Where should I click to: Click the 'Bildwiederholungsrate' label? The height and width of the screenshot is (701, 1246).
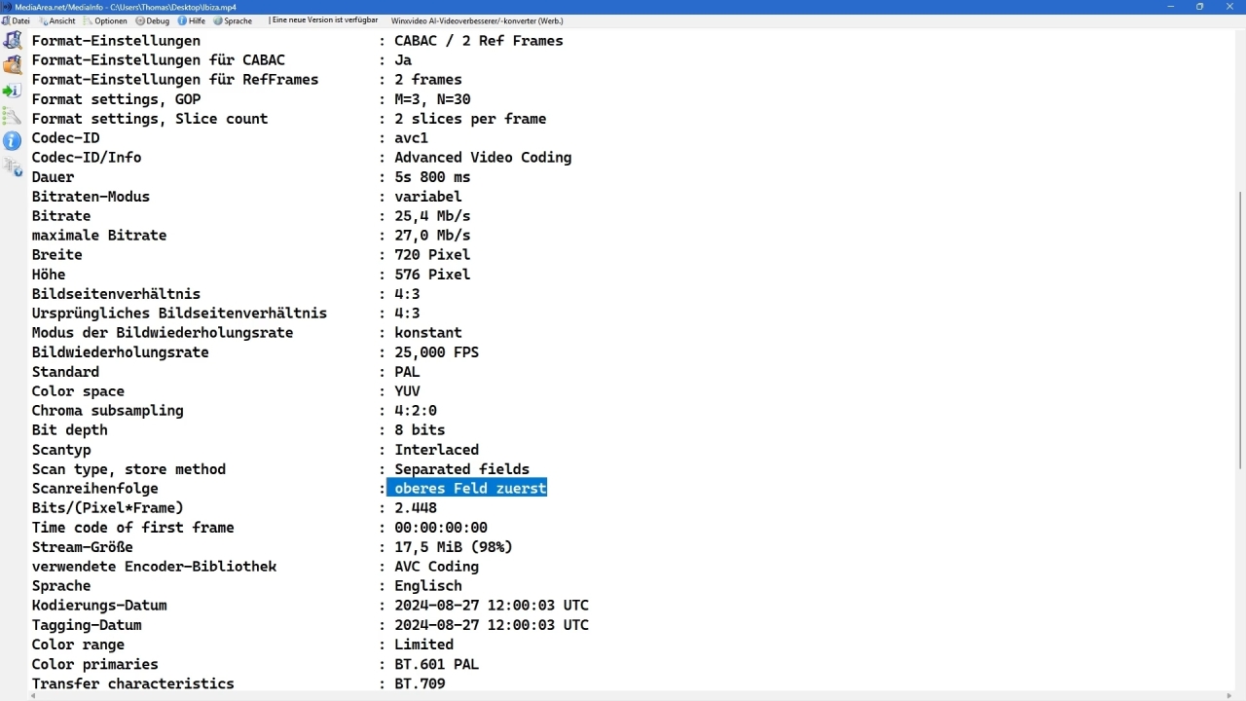pyautogui.click(x=120, y=352)
